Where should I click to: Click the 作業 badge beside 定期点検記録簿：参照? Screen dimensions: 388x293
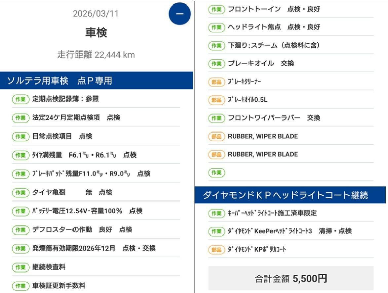(x=21, y=99)
